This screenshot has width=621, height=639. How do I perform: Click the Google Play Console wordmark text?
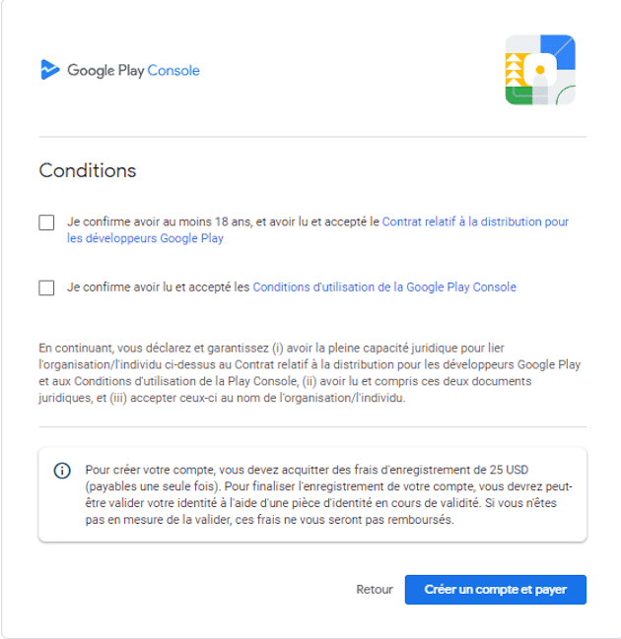133,71
